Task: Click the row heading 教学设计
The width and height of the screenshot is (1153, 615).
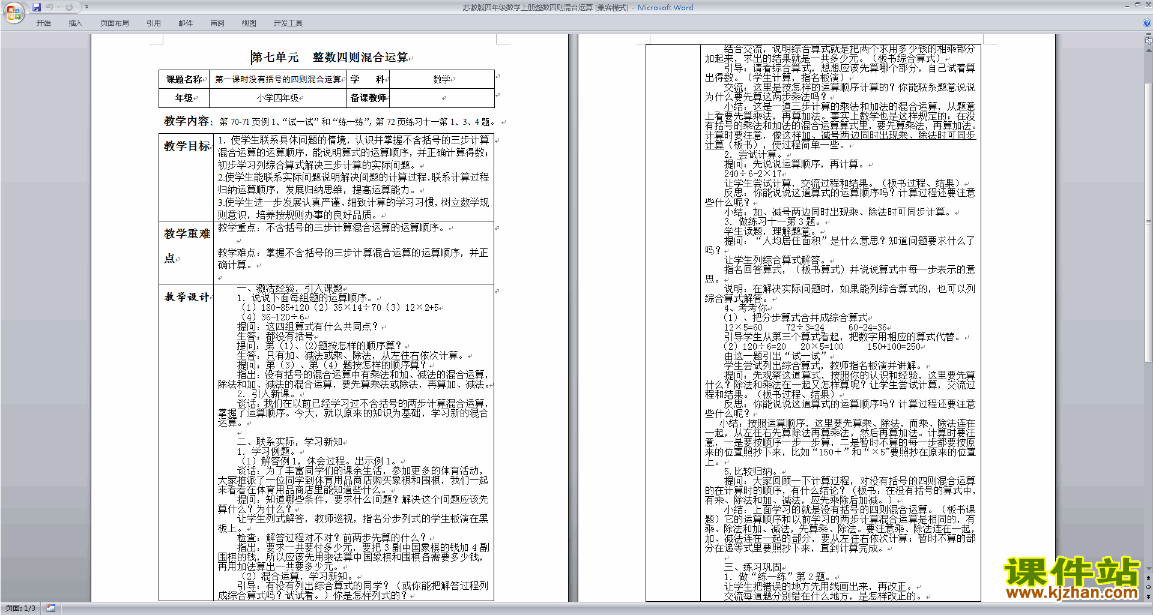Action: (187, 296)
